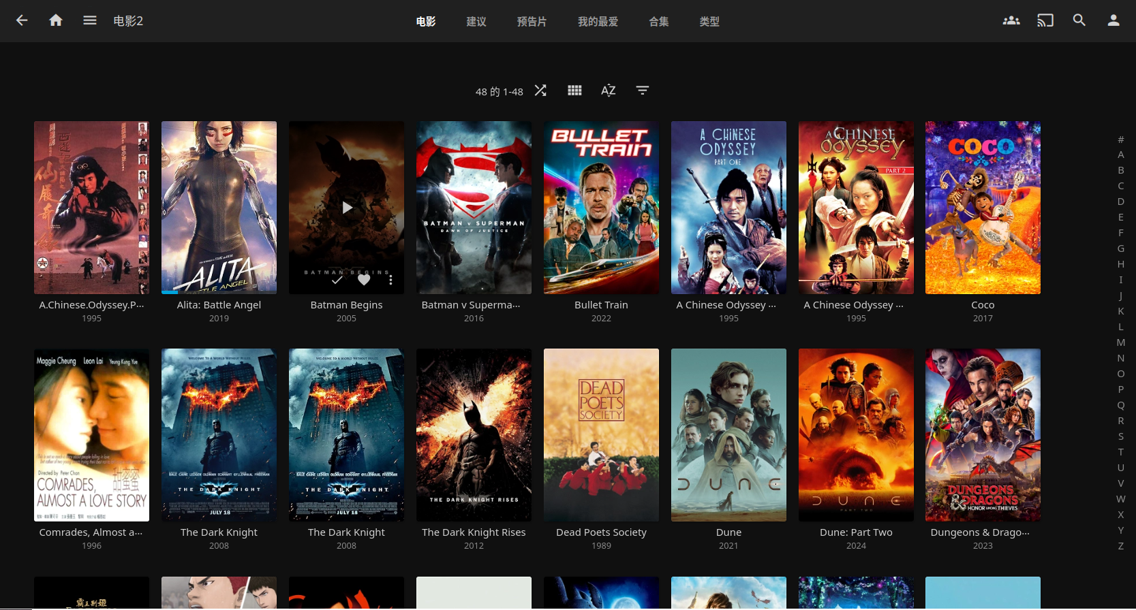The image size is (1136, 610).
Task: Jump to letter C in alphabet picker
Action: pyautogui.click(x=1120, y=186)
